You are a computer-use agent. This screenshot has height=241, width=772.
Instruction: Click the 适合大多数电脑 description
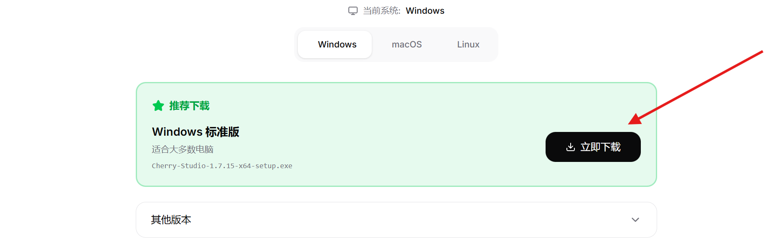183,149
